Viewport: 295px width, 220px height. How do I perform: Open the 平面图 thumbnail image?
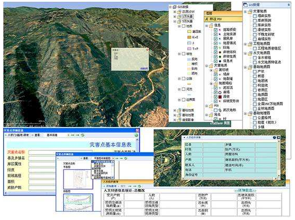pos(78,179)
